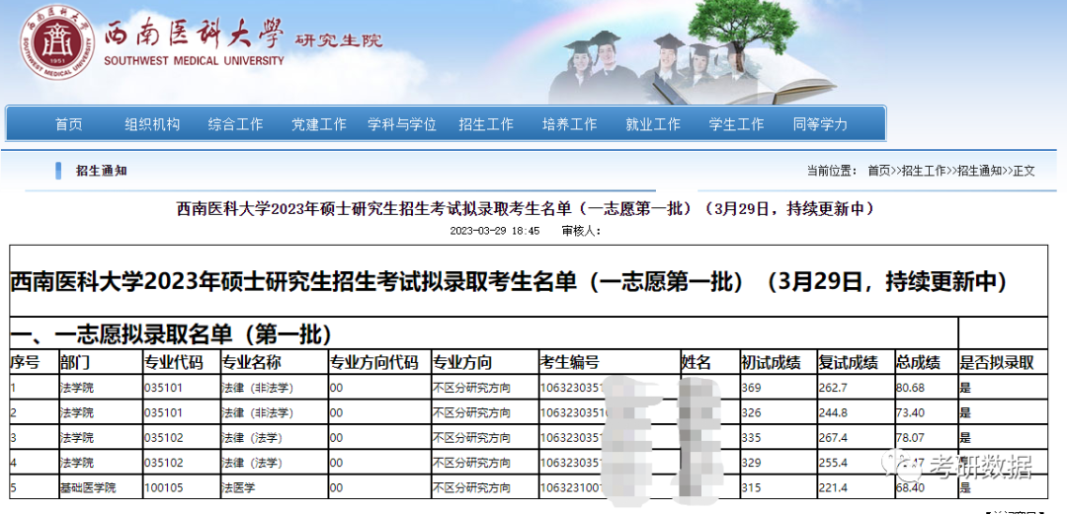Click 招生通知 in the breadcrumb trail
1067x514 pixels.
coord(980,172)
